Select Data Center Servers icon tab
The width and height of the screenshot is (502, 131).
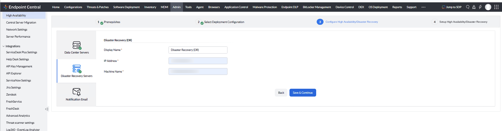pyautogui.click(x=76, y=45)
